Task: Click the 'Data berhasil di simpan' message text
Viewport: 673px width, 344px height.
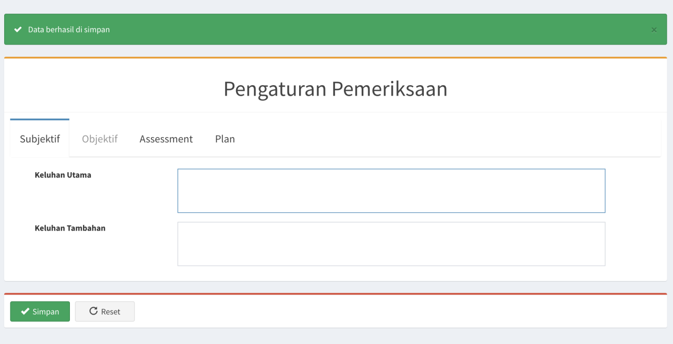Action: [69, 29]
